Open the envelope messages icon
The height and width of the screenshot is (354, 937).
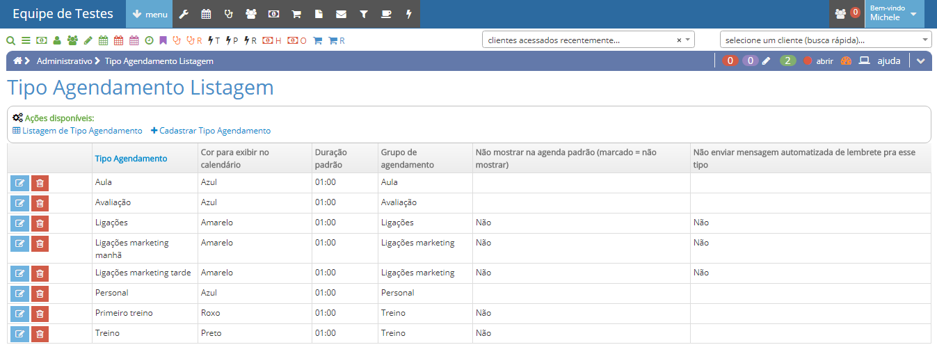click(341, 14)
